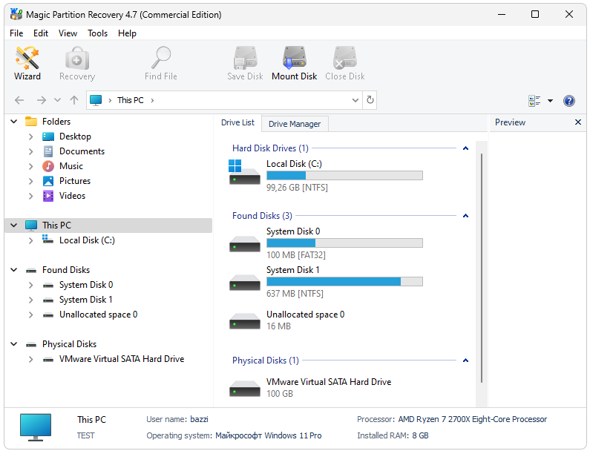Screen dimensions: 590x451
Task: Open the view options dropdown arrow
Action: coord(550,101)
